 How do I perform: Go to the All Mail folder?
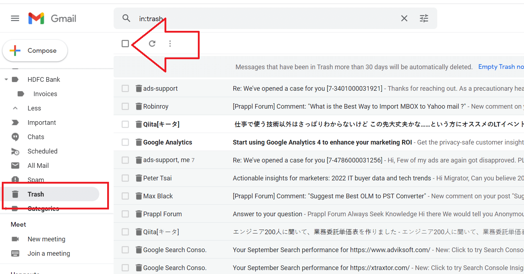click(x=38, y=166)
